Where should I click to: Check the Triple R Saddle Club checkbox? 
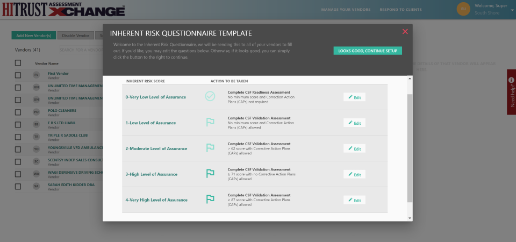[18, 137]
